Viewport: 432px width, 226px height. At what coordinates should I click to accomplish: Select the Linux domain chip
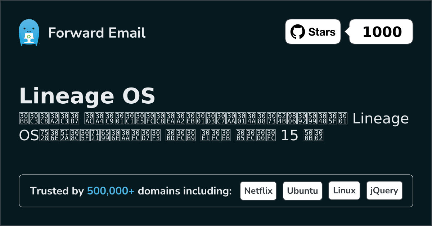[344, 190]
